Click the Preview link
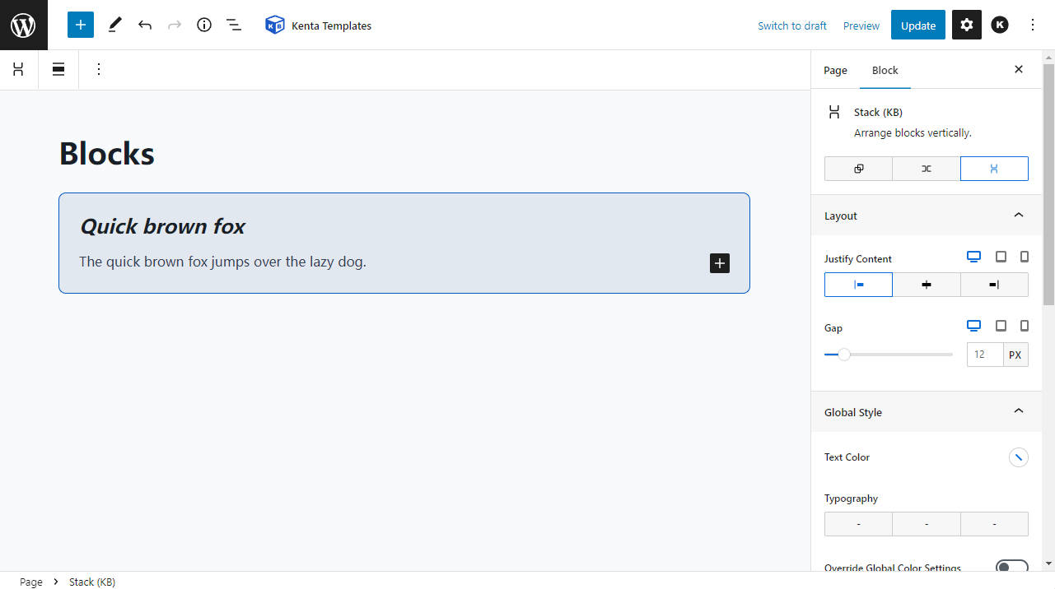 [x=861, y=26]
